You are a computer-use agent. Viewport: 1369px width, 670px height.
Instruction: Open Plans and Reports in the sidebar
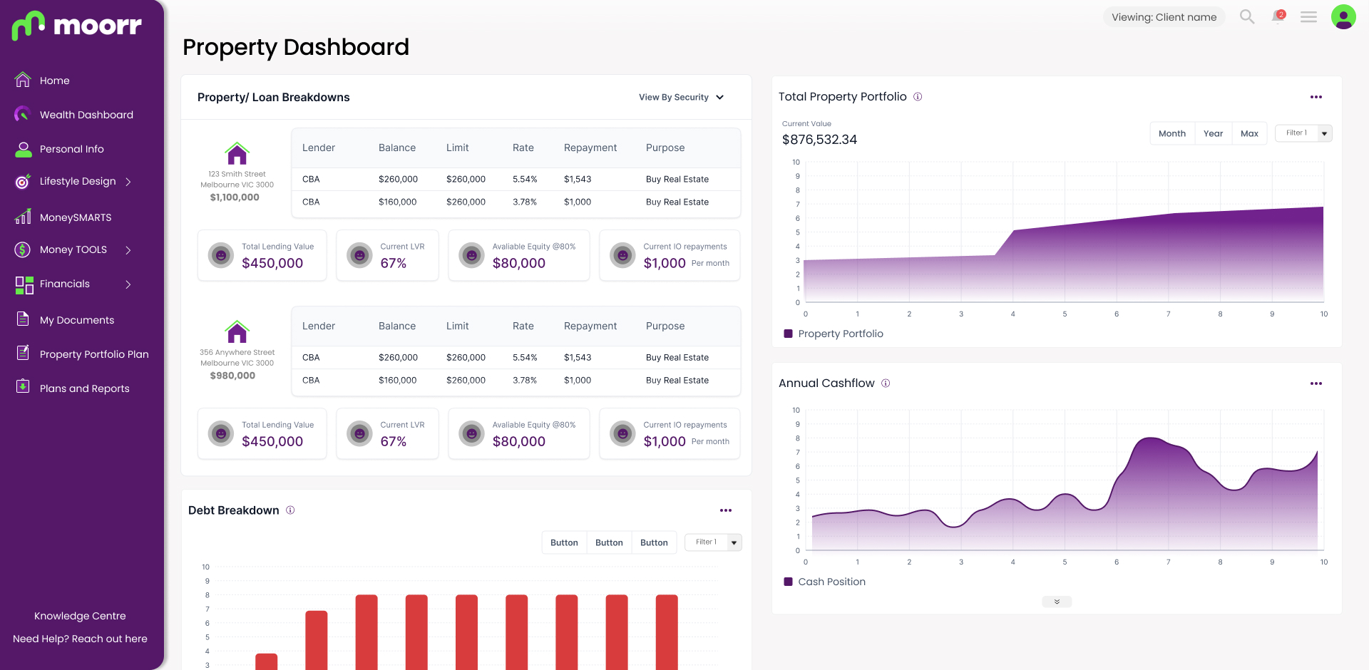(x=85, y=388)
